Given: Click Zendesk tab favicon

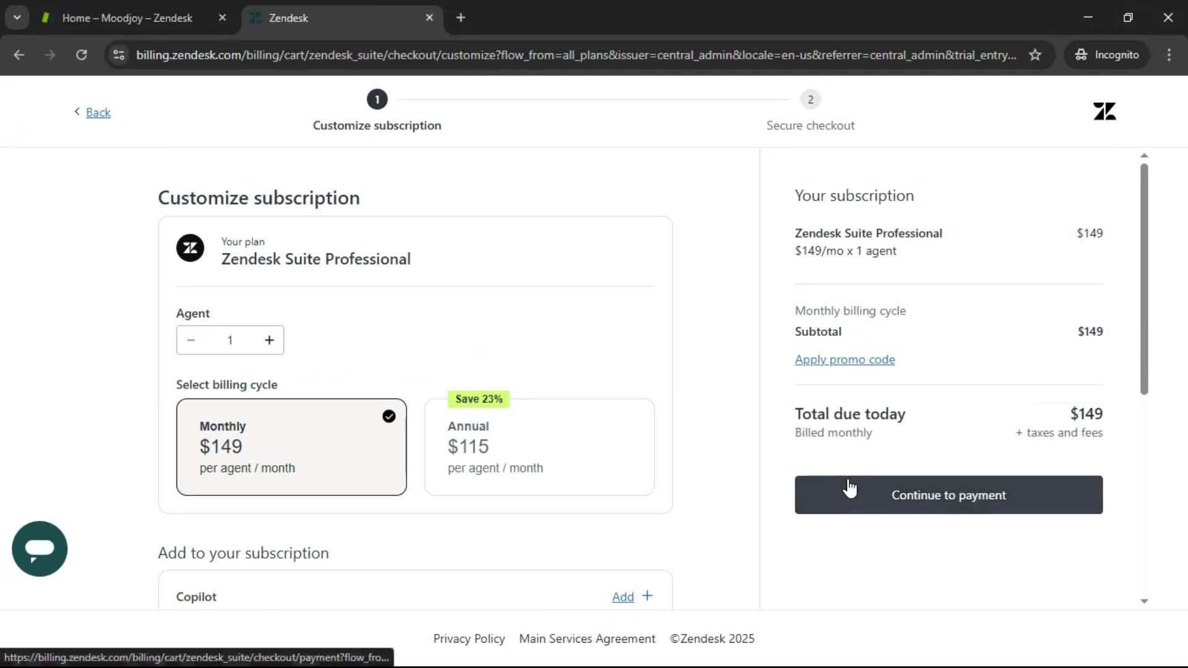Looking at the screenshot, I should (x=254, y=18).
